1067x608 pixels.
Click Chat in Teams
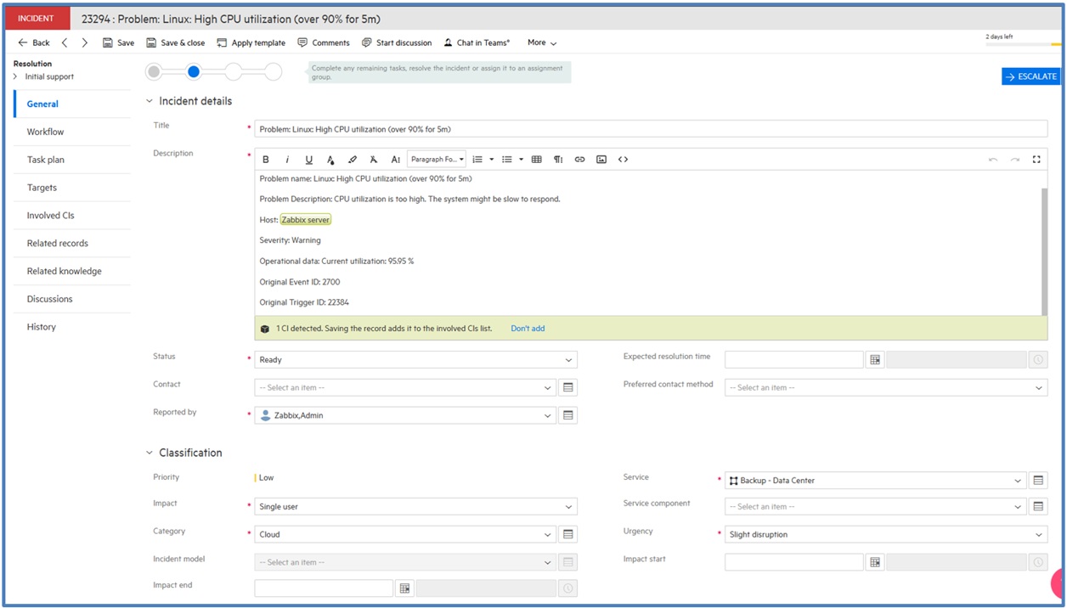477,42
